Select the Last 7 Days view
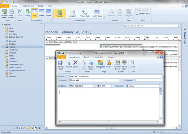 pos(97,13)
